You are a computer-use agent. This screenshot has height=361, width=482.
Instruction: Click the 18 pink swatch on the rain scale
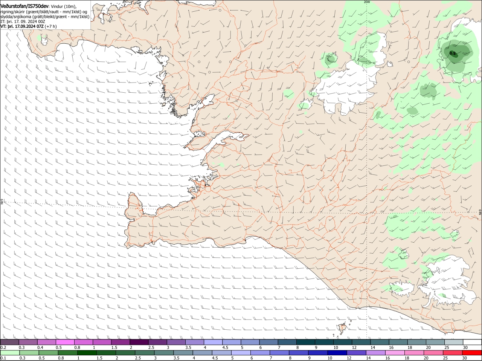(414, 353)
